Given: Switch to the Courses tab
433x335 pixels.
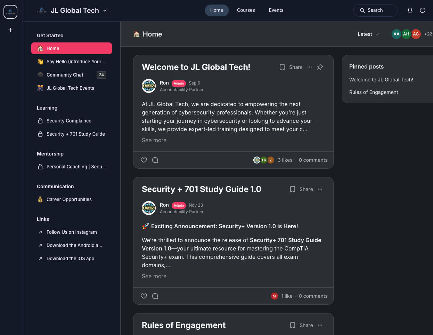Looking at the screenshot, I should point(246,10).
